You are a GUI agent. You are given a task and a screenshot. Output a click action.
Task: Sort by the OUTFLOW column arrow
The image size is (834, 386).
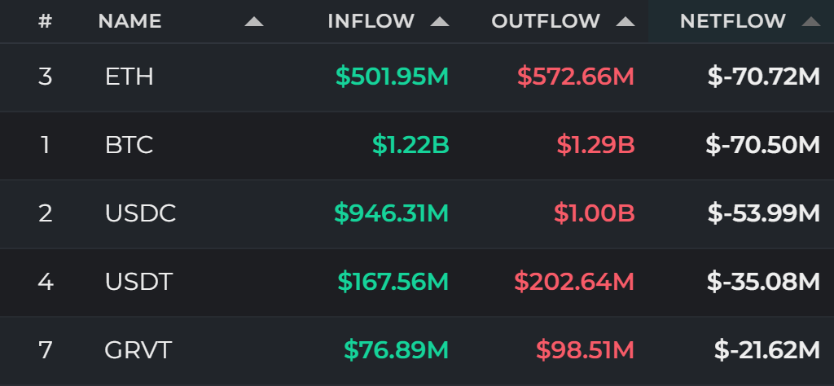[625, 22]
